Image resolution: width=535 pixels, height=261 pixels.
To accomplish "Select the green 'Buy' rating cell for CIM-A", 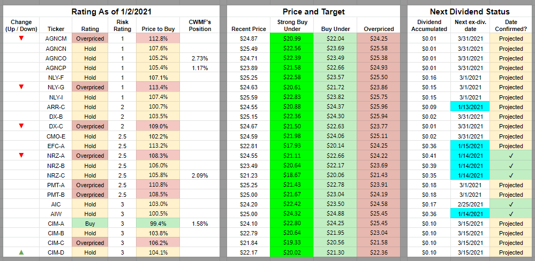I will coord(90,223).
